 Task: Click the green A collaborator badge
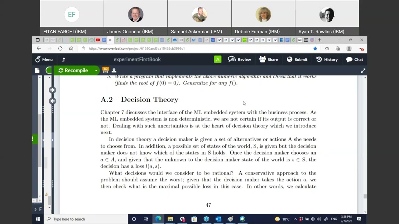click(x=218, y=59)
